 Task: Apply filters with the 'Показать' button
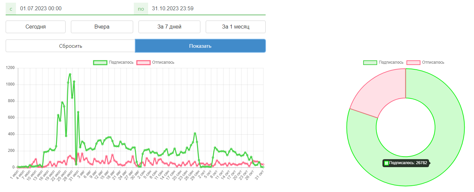coord(200,46)
